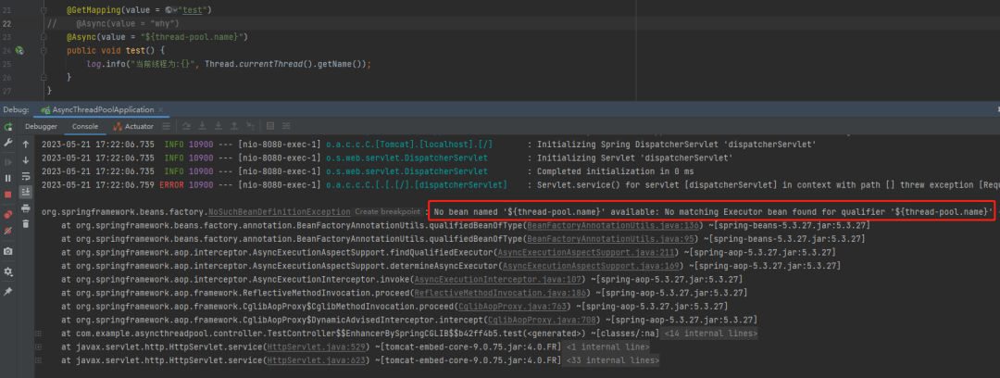Clear all console output with trash icon
The image size is (1000, 378).
[x=26, y=223]
